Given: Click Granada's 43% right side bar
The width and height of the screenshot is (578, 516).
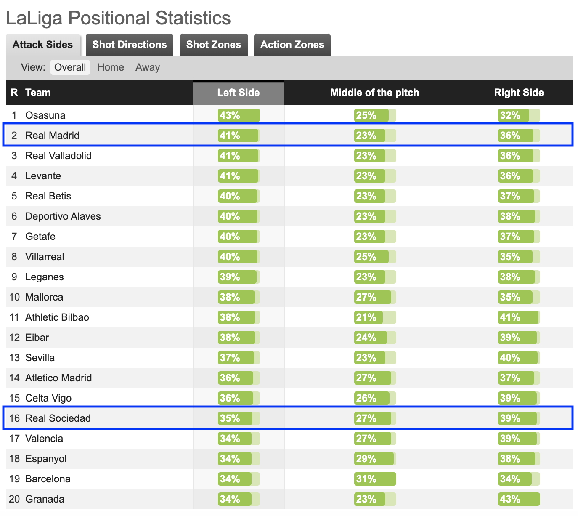Looking at the screenshot, I should (519, 499).
